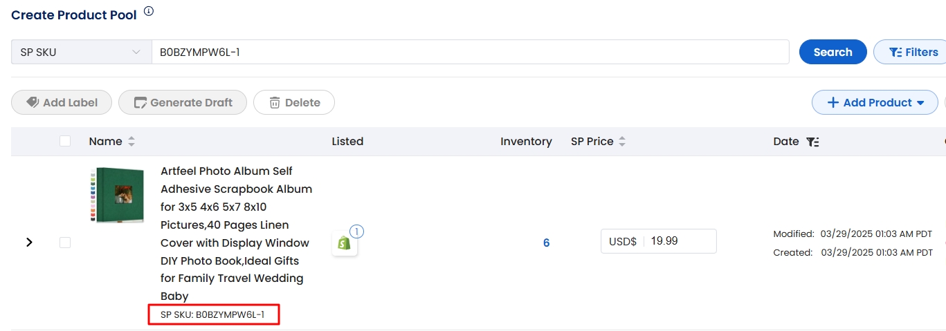This screenshot has height=331, width=946.
Task: Open the Filters panel
Action: tap(913, 52)
